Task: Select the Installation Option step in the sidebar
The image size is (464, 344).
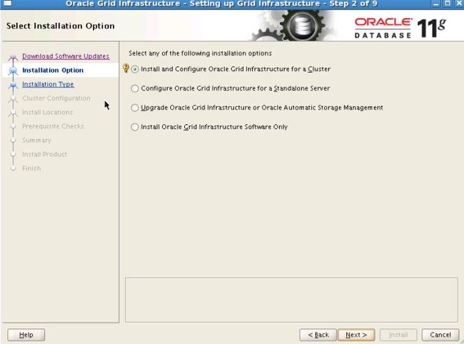Action: coord(53,71)
